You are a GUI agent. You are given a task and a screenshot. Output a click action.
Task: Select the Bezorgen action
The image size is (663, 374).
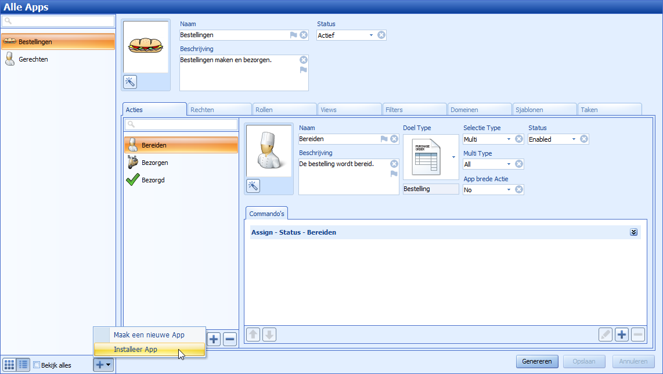click(181, 163)
